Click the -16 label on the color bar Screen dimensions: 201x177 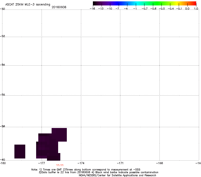pyautogui.click(x=92, y=9)
